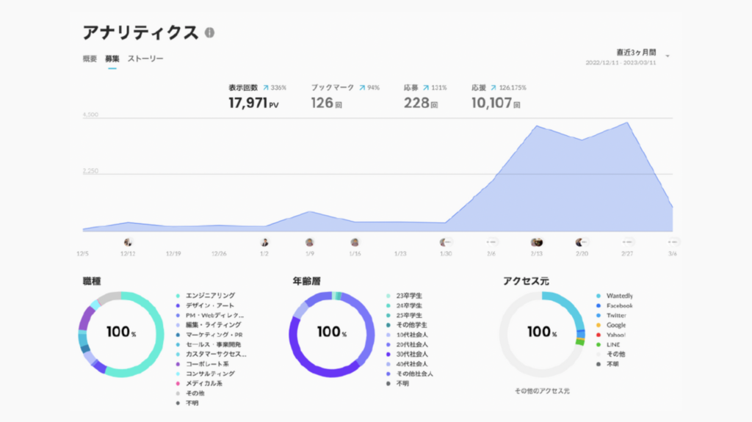Click the trend arrow next to 表示回数
Screen dimensions: 752x422
point(266,87)
